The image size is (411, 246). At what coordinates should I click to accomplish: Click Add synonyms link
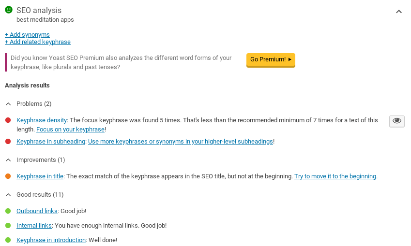tap(27, 35)
